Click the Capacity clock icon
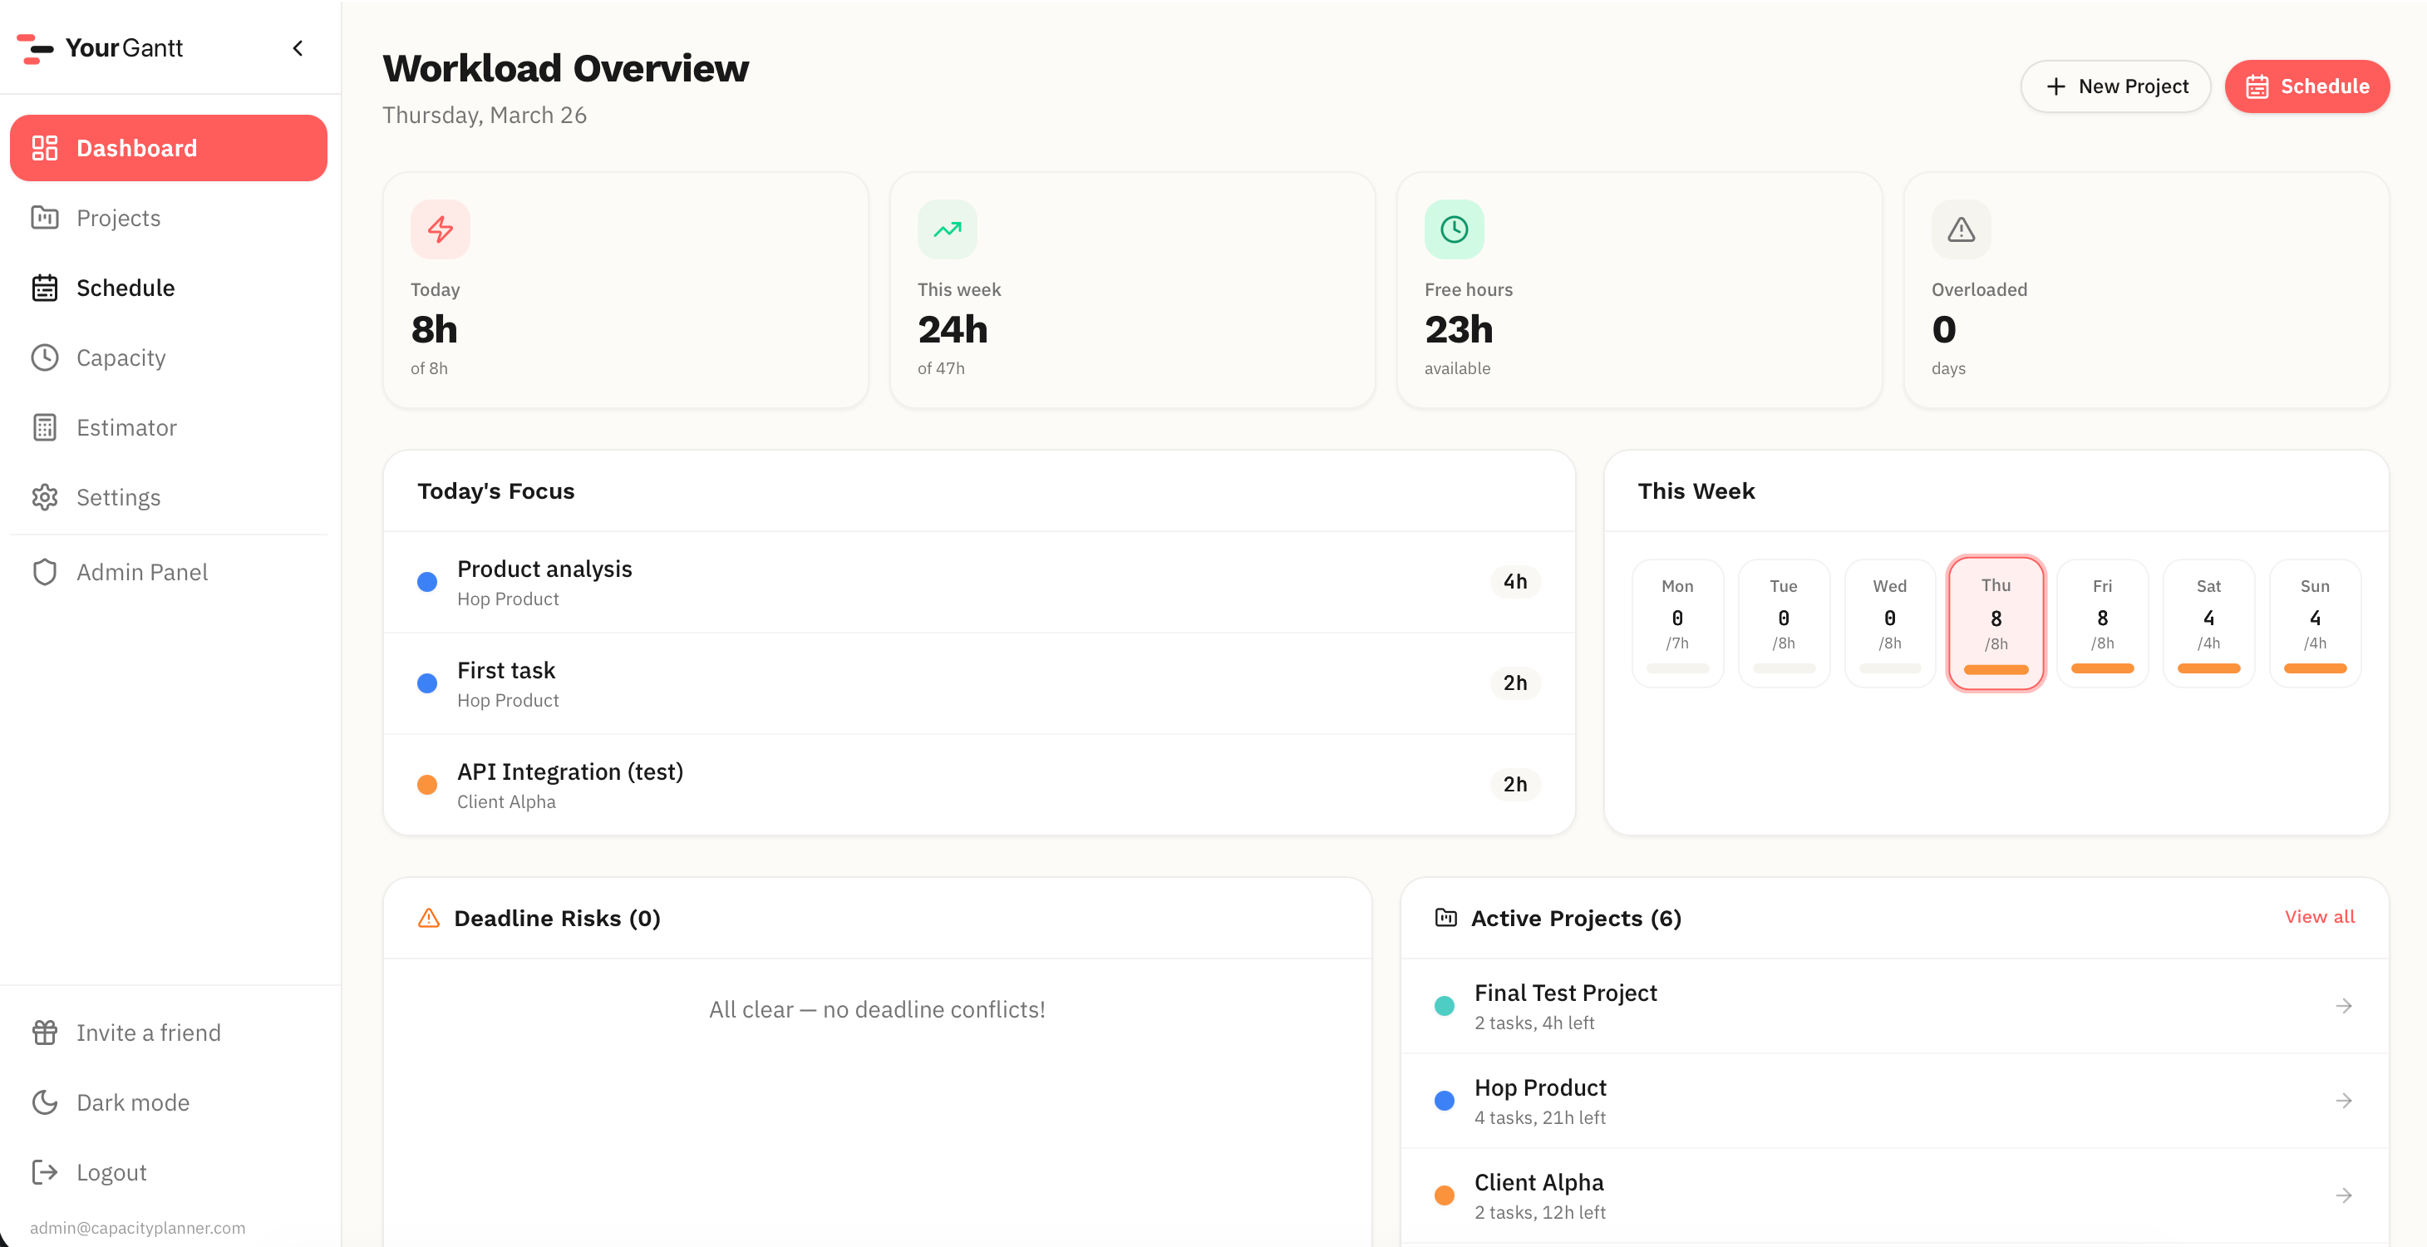The image size is (2427, 1247). click(44, 357)
